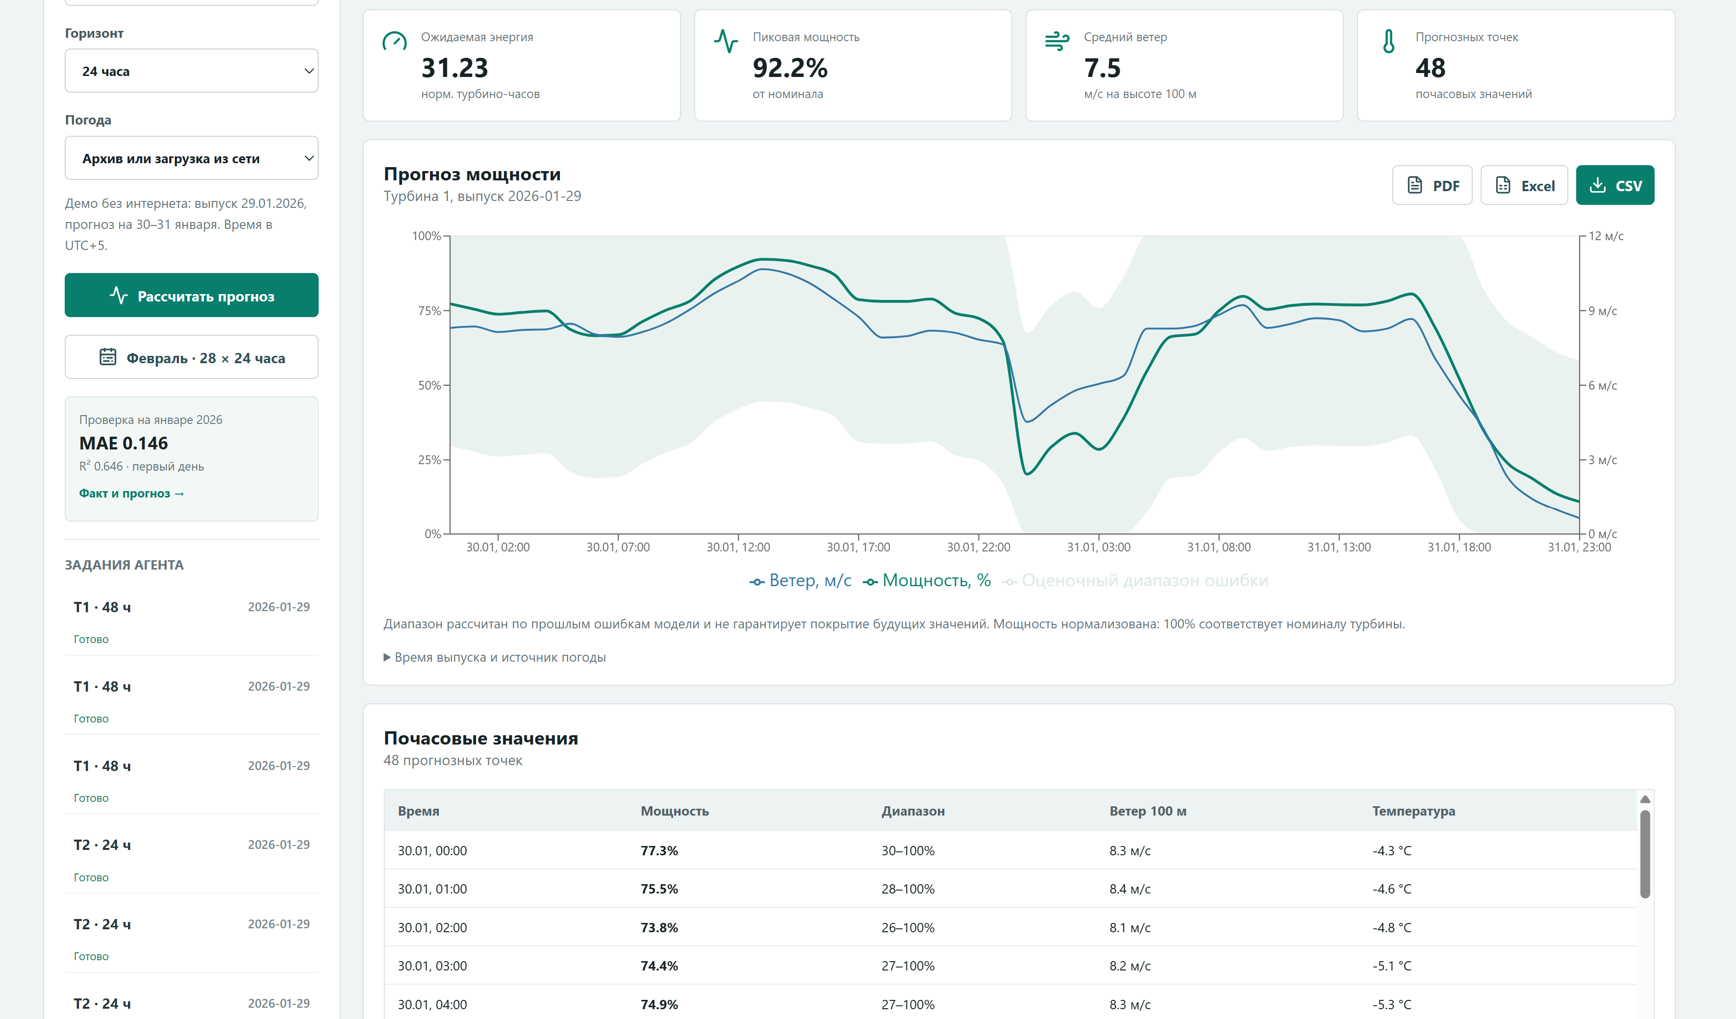Click the 92.2% peak power value
The width and height of the screenshot is (1736, 1019).
click(x=790, y=68)
